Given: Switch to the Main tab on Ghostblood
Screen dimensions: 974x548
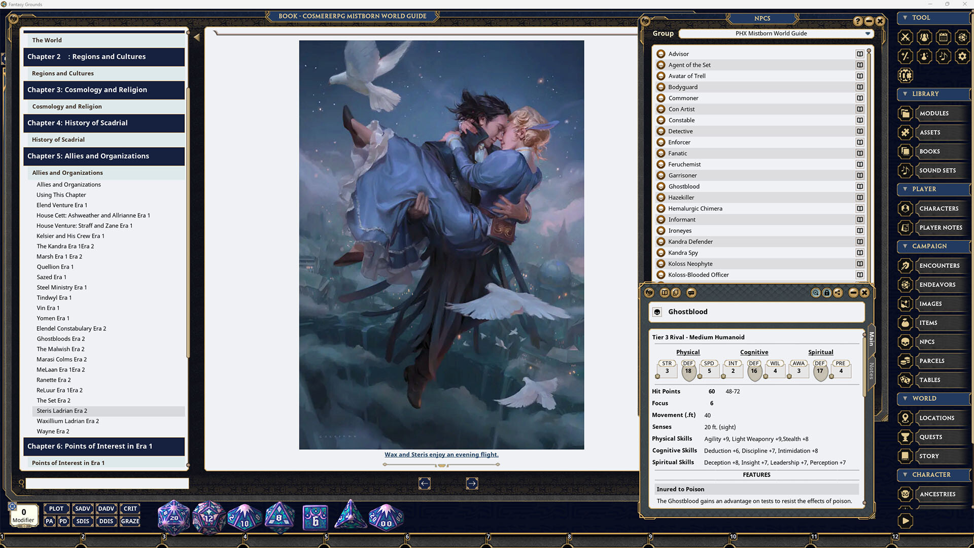Looking at the screenshot, I should click(x=872, y=339).
